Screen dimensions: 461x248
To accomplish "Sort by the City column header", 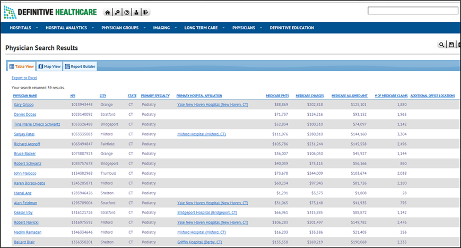I will (x=103, y=96).
